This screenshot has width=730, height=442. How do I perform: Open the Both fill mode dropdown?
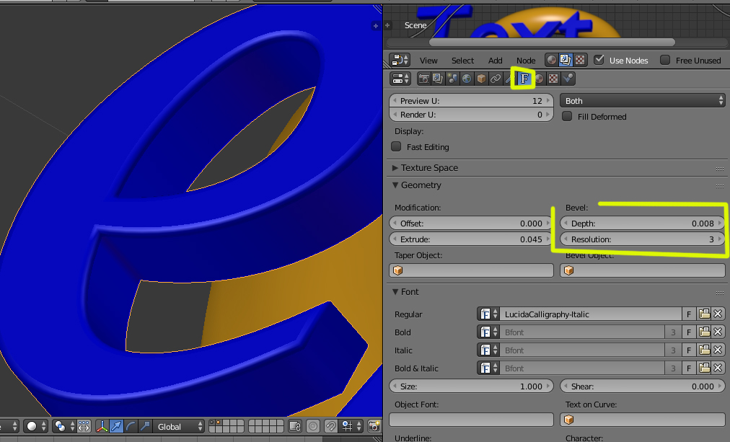[x=643, y=100]
